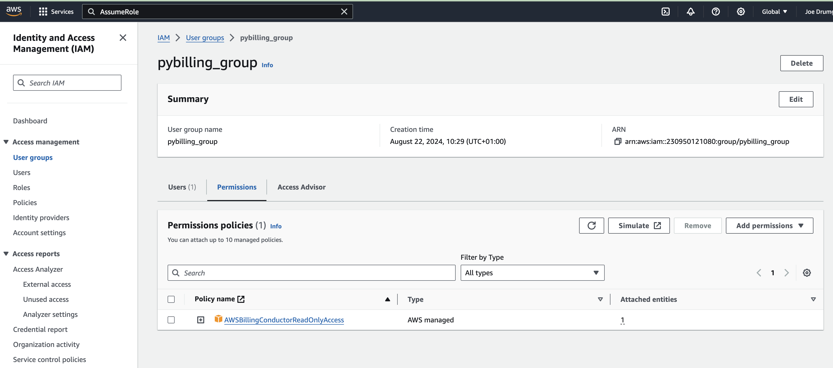Open User groups in sidebar
The image size is (833, 368).
click(x=33, y=157)
